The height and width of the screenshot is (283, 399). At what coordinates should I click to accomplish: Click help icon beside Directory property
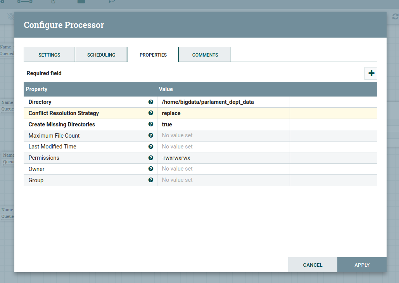tap(151, 102)
